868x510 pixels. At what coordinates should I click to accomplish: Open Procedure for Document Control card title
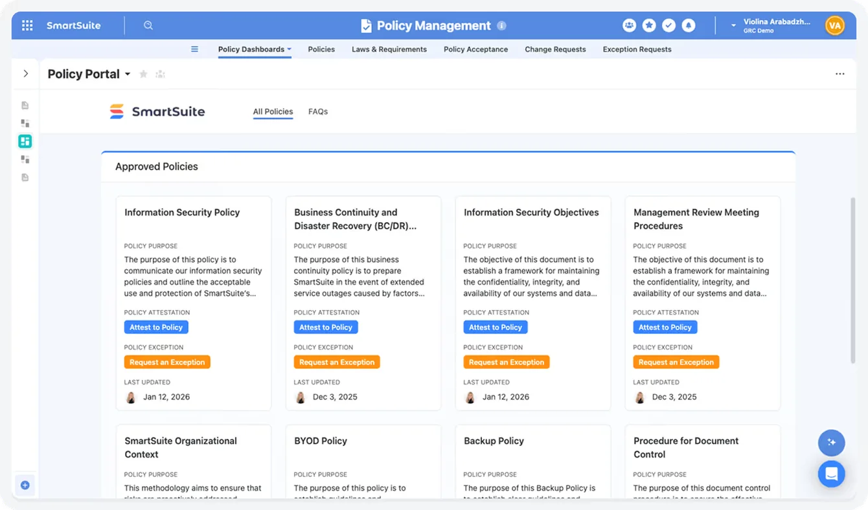click(x=686, y=447)
